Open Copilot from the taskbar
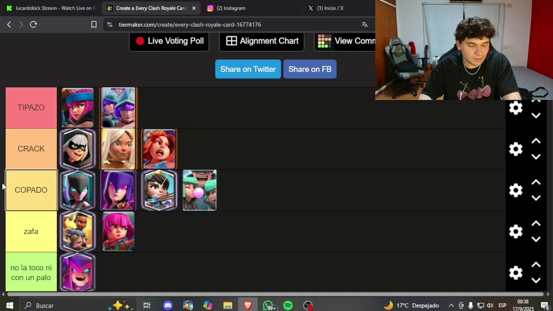The image size is (553, 311). coord(208,305)
